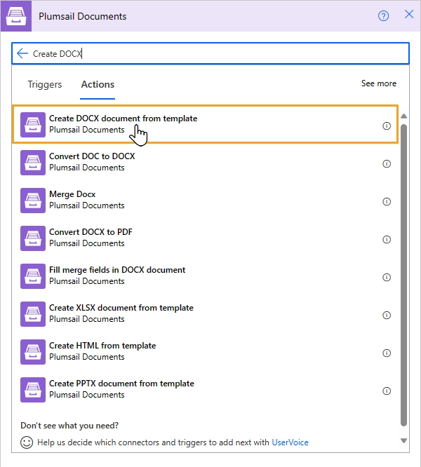
Task: Select the Merge Docx action
Action: pos(205,200)
